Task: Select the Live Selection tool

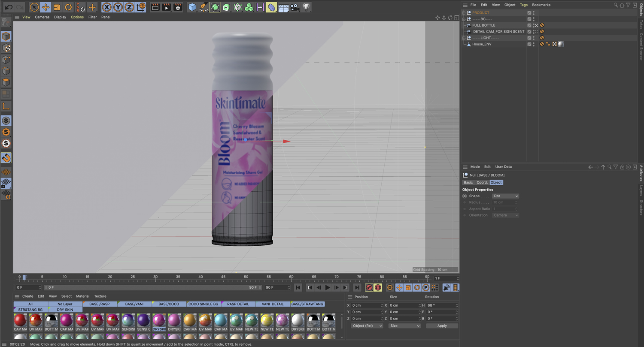Action: pyautogui.click(x=34, y=7)
